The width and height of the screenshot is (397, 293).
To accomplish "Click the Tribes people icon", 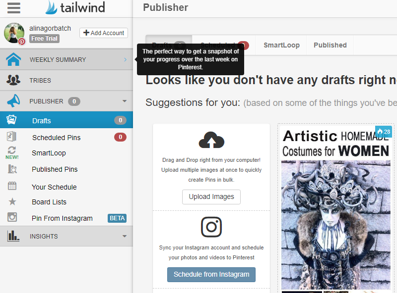I will [x=13, y=80].
